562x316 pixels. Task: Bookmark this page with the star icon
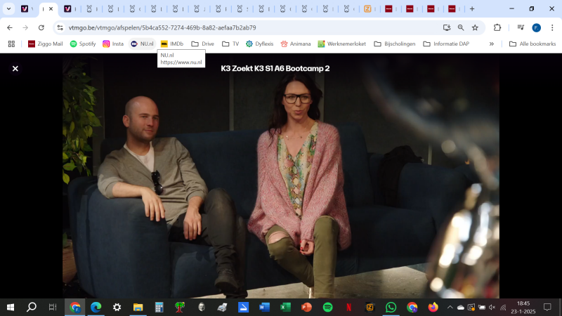475,27
